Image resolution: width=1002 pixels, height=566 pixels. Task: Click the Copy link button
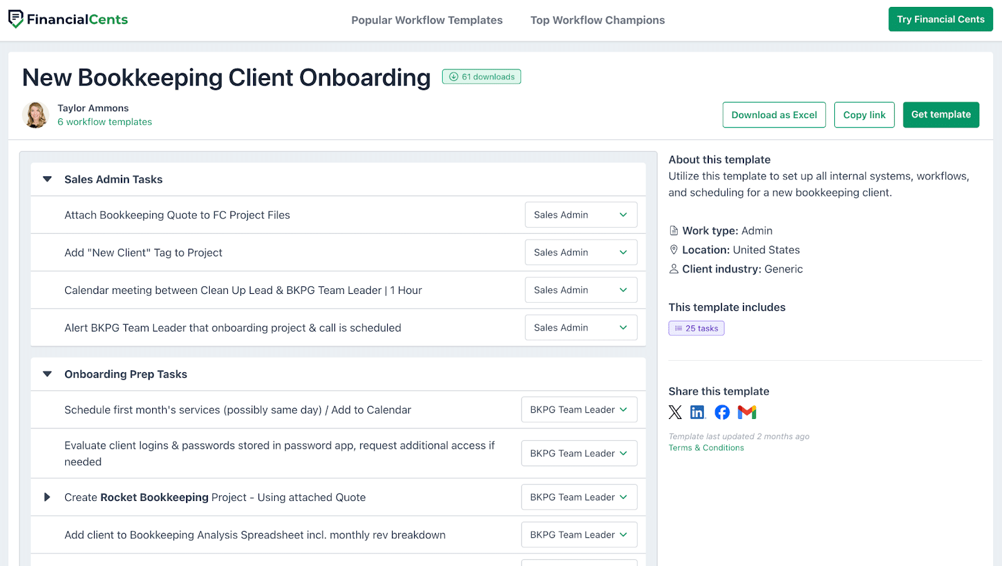864,115
